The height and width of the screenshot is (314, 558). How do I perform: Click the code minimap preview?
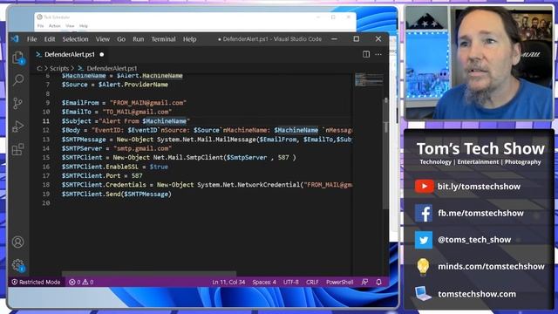point(369,79)
